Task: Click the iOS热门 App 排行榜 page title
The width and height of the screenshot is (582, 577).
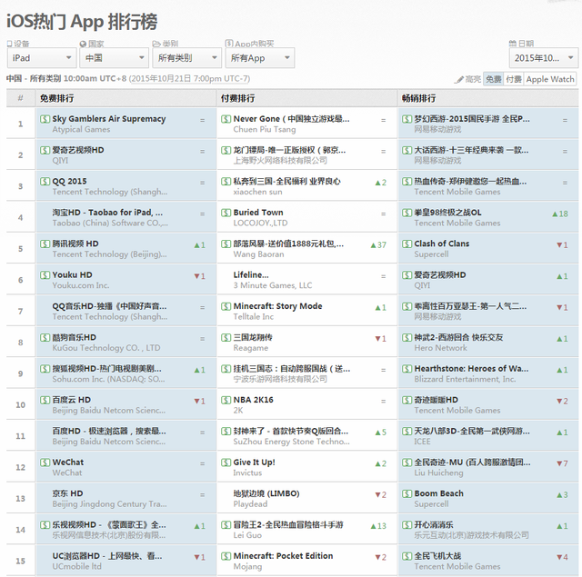Action: (82, 22)
